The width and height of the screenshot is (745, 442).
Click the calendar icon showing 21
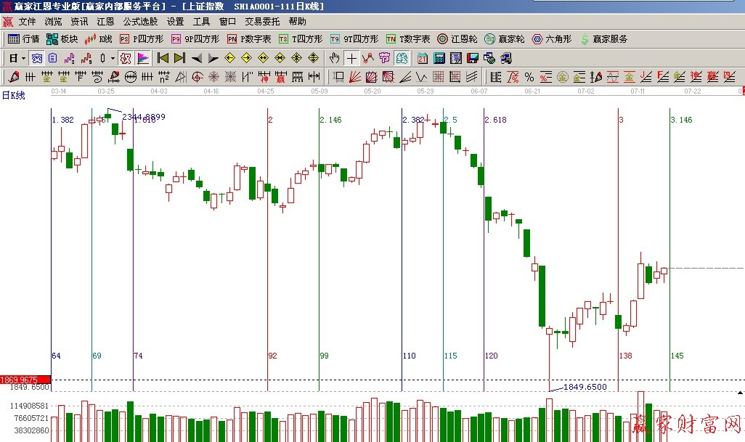[x=423, y=58]
